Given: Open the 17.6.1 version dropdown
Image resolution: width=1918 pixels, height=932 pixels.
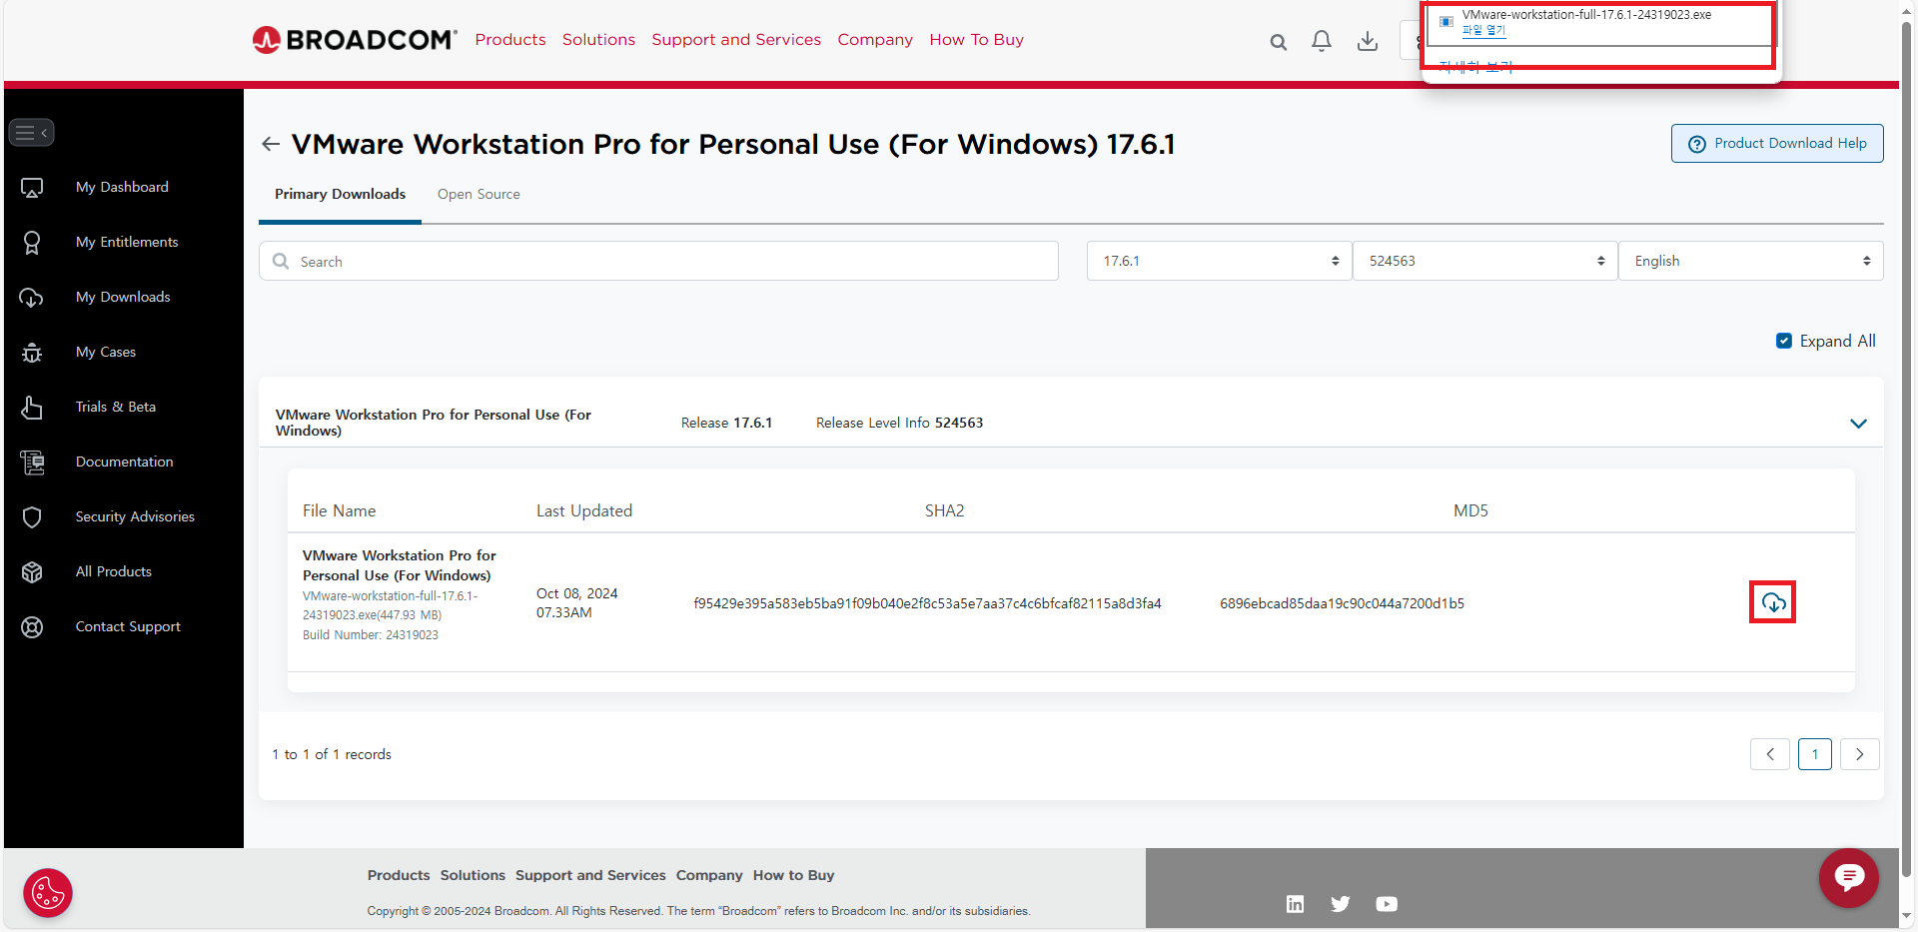Looking at the screenshot, I should [x=1219, y=261].
